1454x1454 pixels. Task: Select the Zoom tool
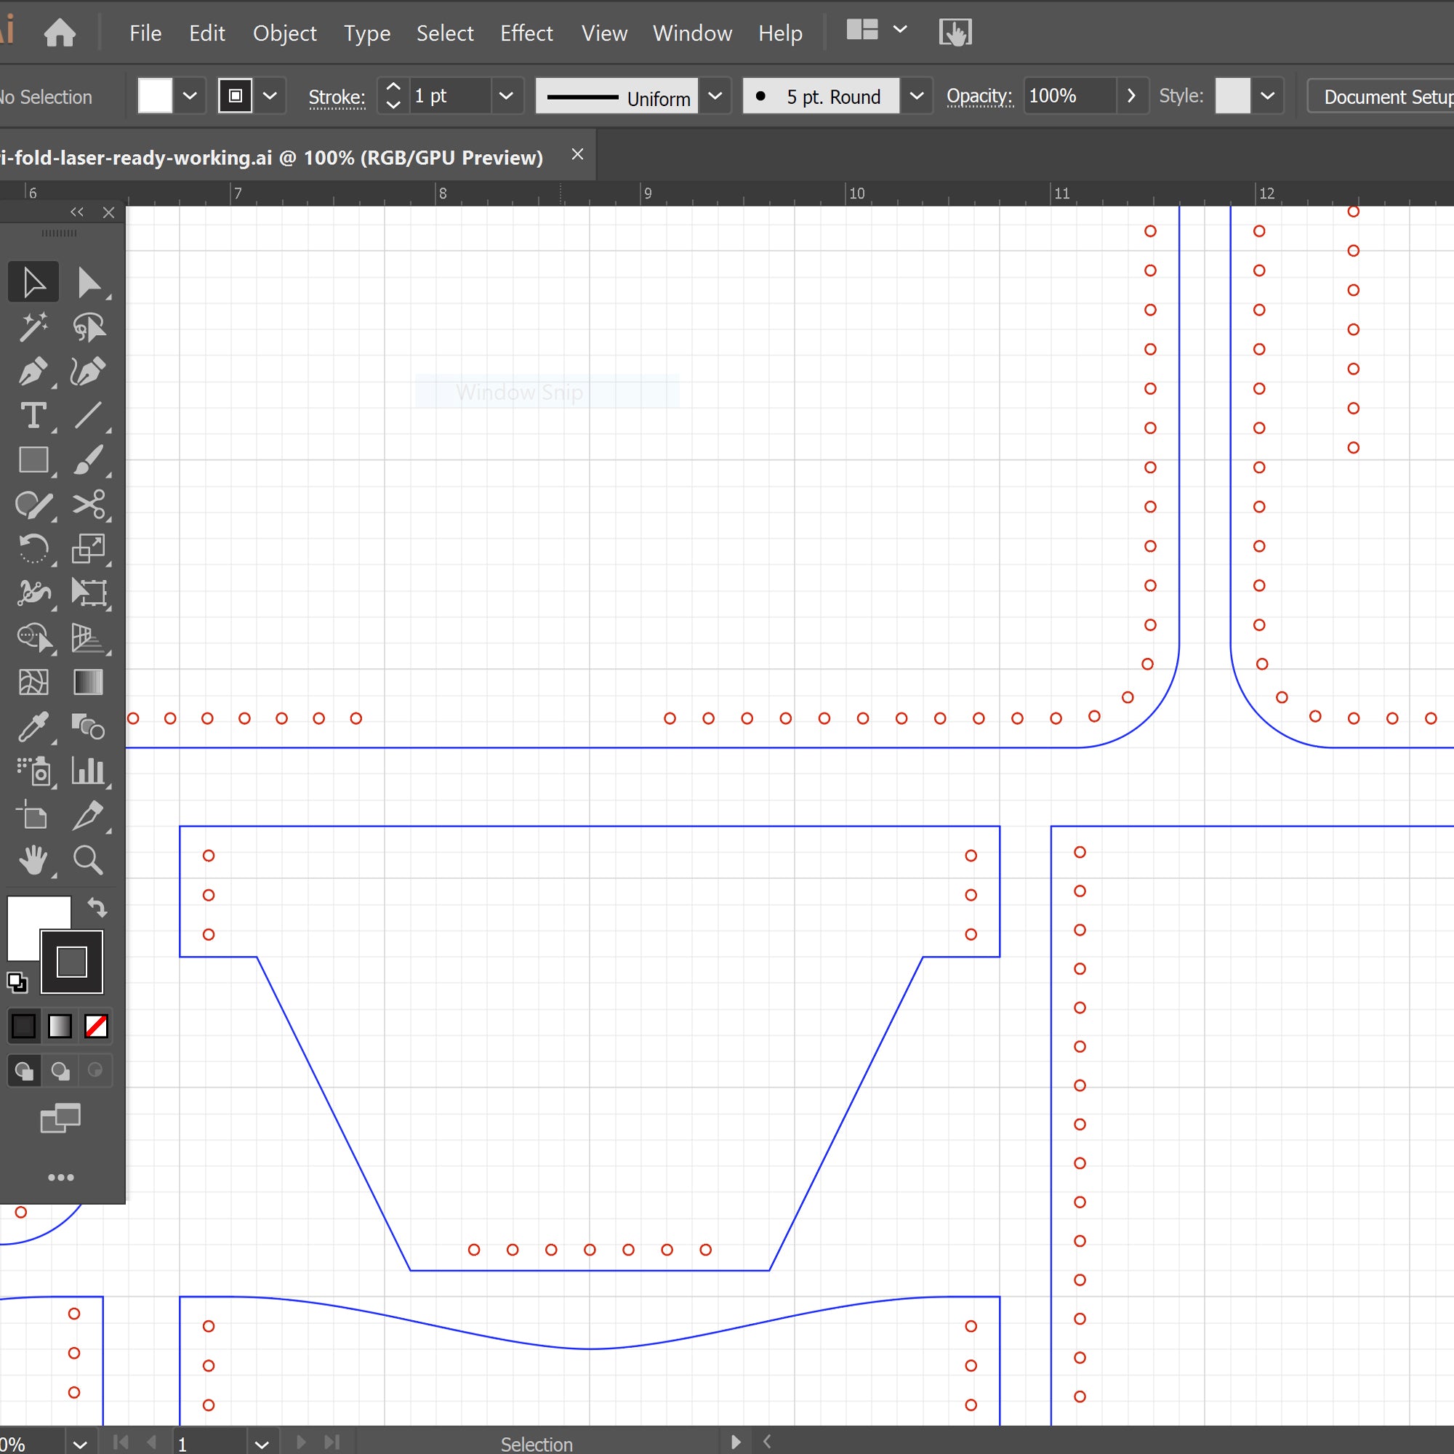(x=88, y=859)
